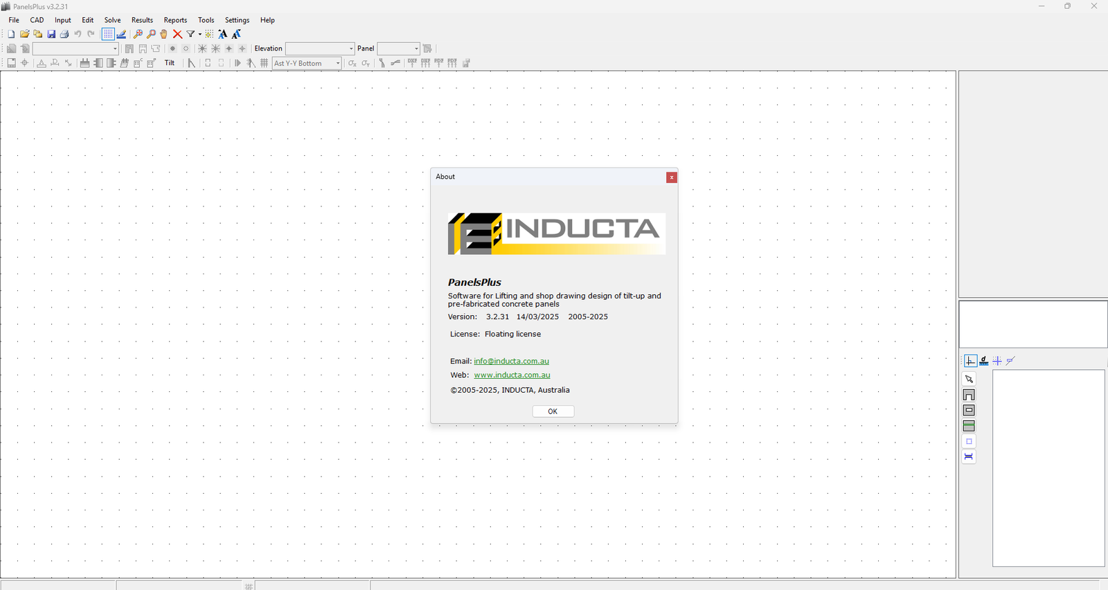Viewport: 1108px width, 590px height.
Task: Toggle the blue crosshair grid snap icon
Action: point(997,361)
